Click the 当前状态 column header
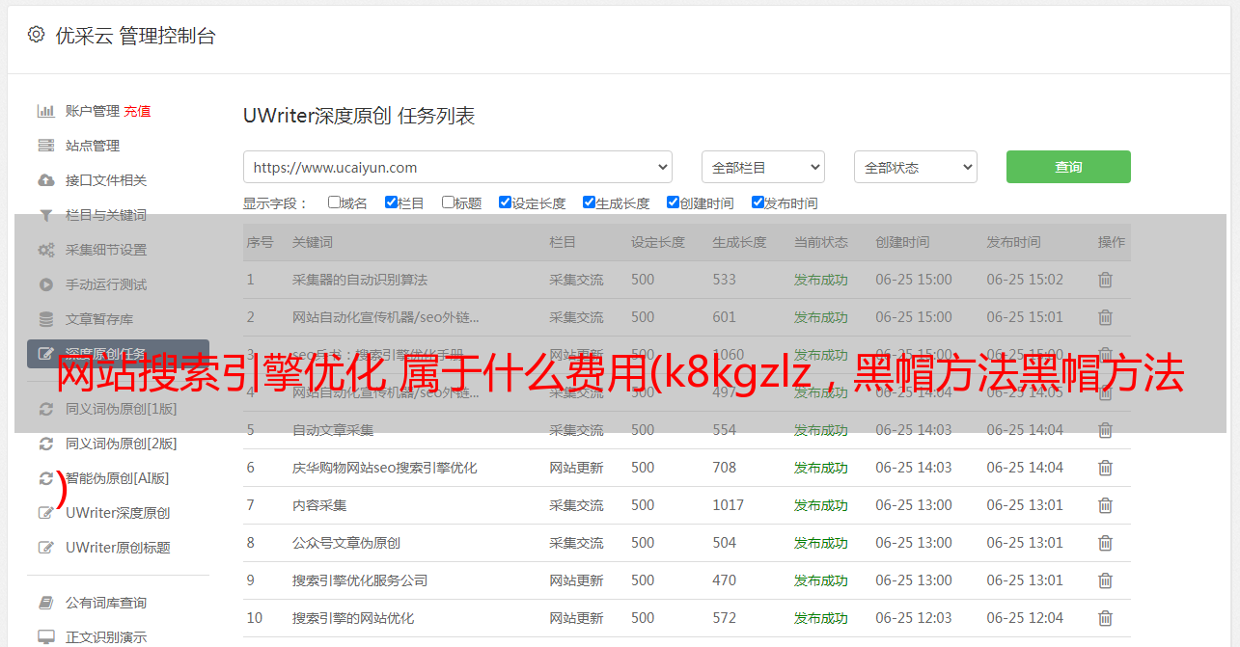 tap(821, 242)
